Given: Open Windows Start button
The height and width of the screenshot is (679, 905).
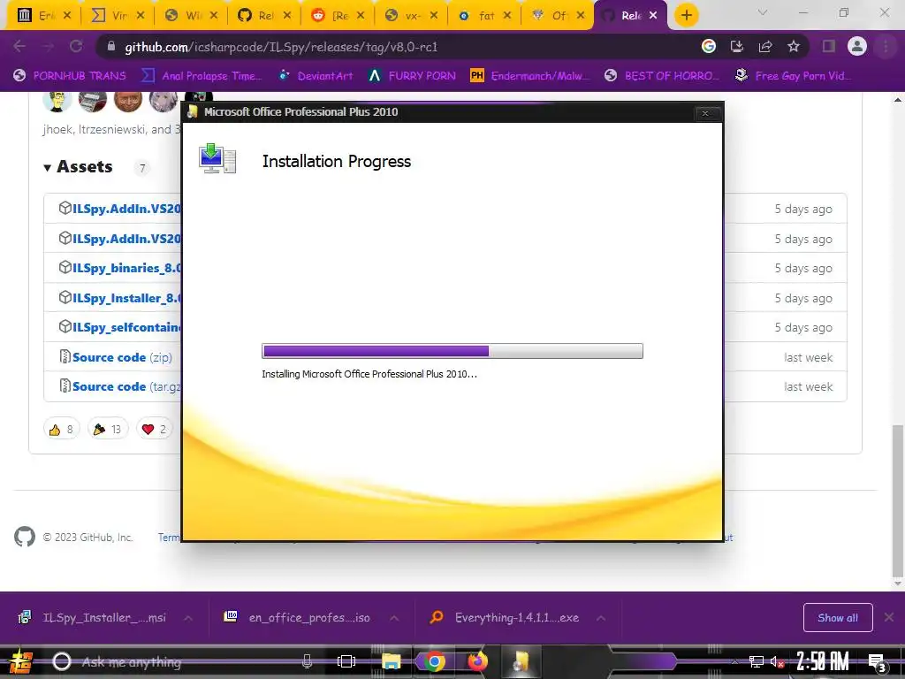Looking at the screenshot, I should [21, 661].
